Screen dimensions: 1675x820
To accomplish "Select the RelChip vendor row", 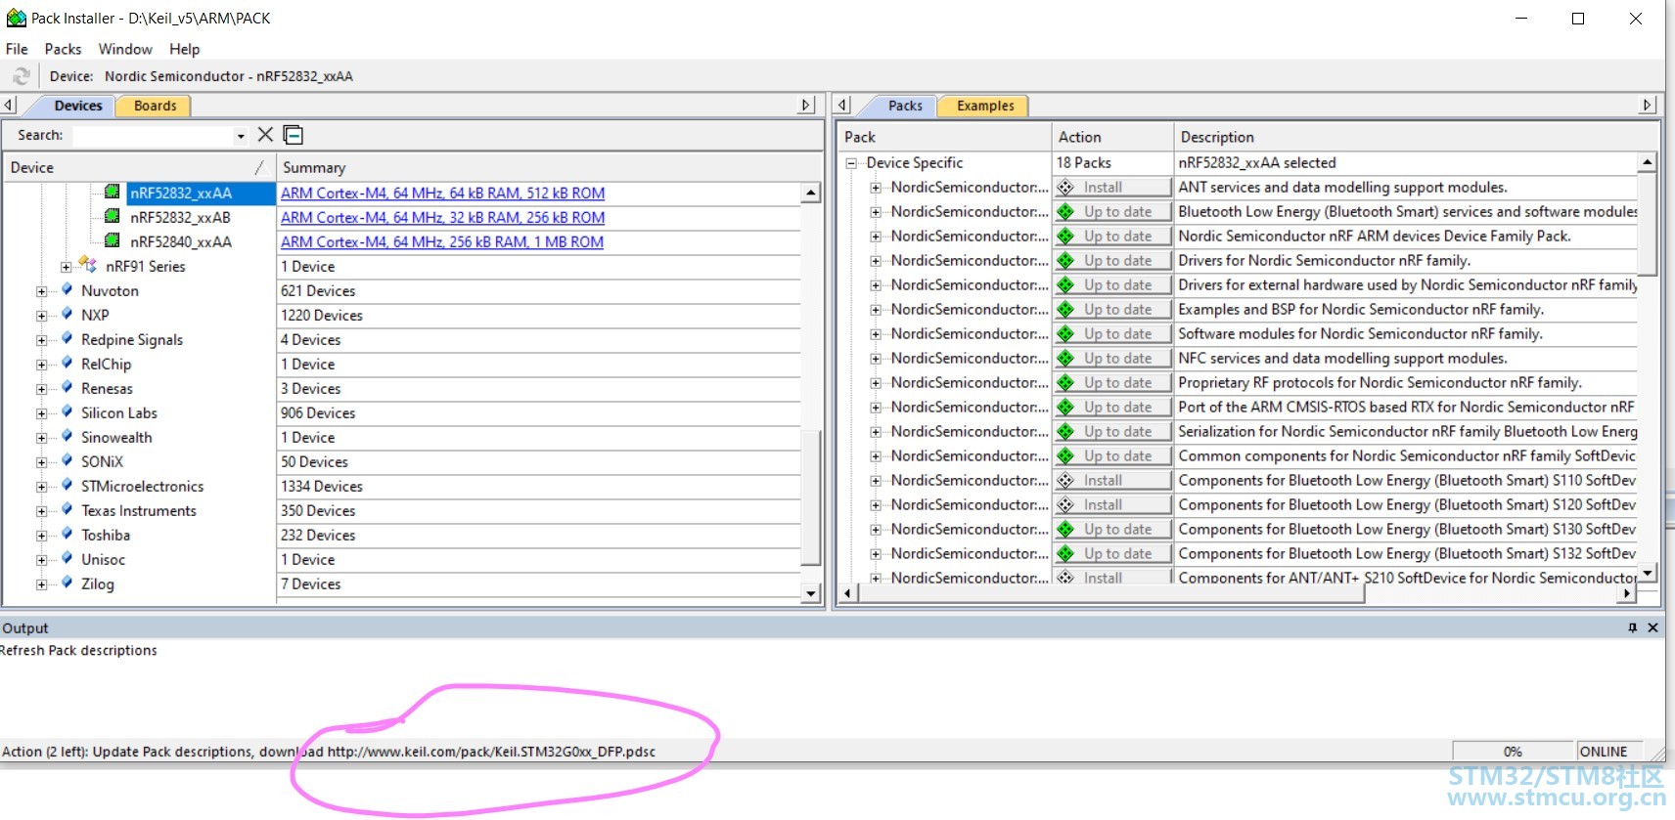I will [x=106, y=364].
